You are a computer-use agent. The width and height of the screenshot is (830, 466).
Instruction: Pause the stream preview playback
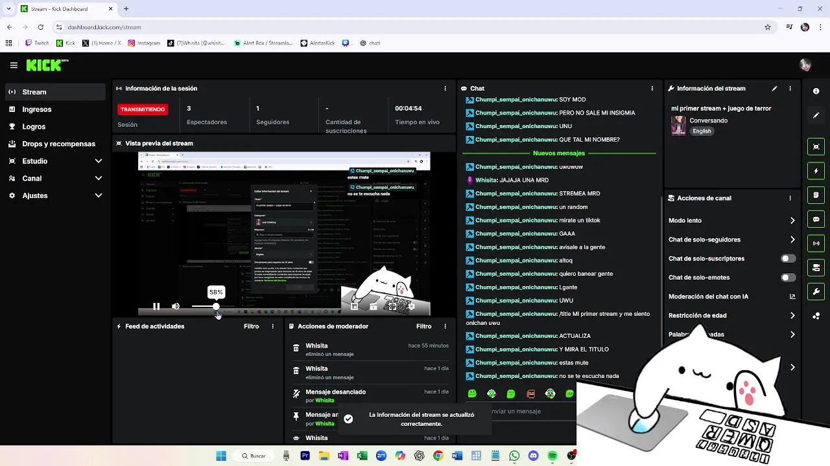(x=156, y=306)
